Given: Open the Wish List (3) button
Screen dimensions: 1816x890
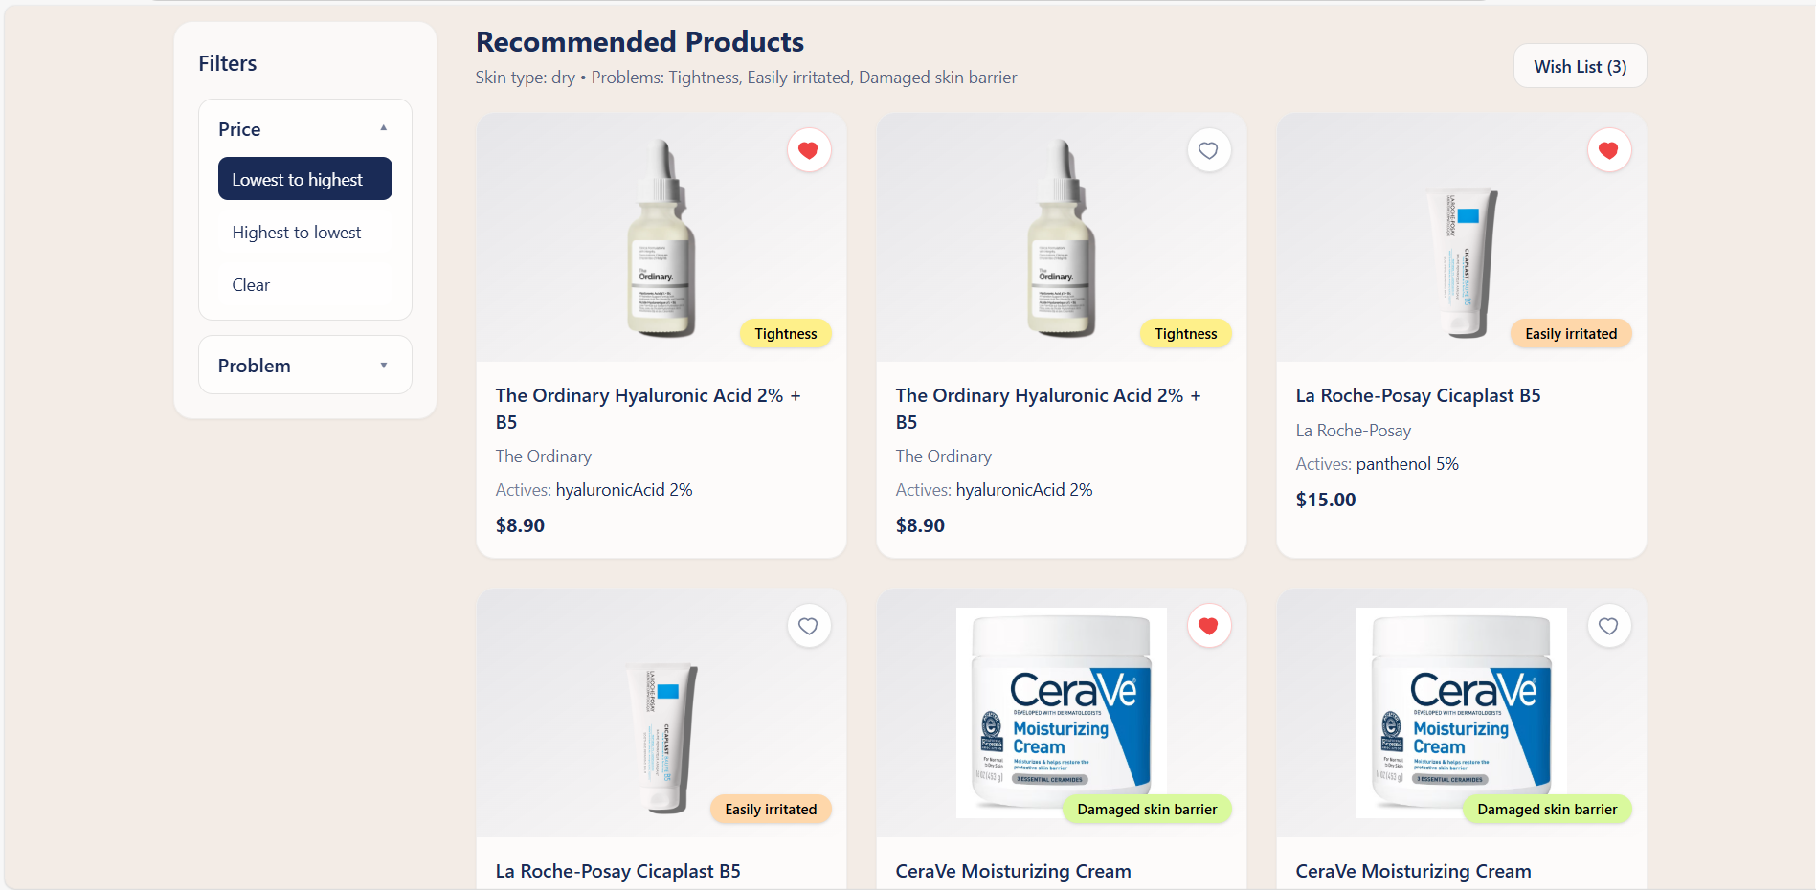Looking at the screenshot, I should point(1580,66).
